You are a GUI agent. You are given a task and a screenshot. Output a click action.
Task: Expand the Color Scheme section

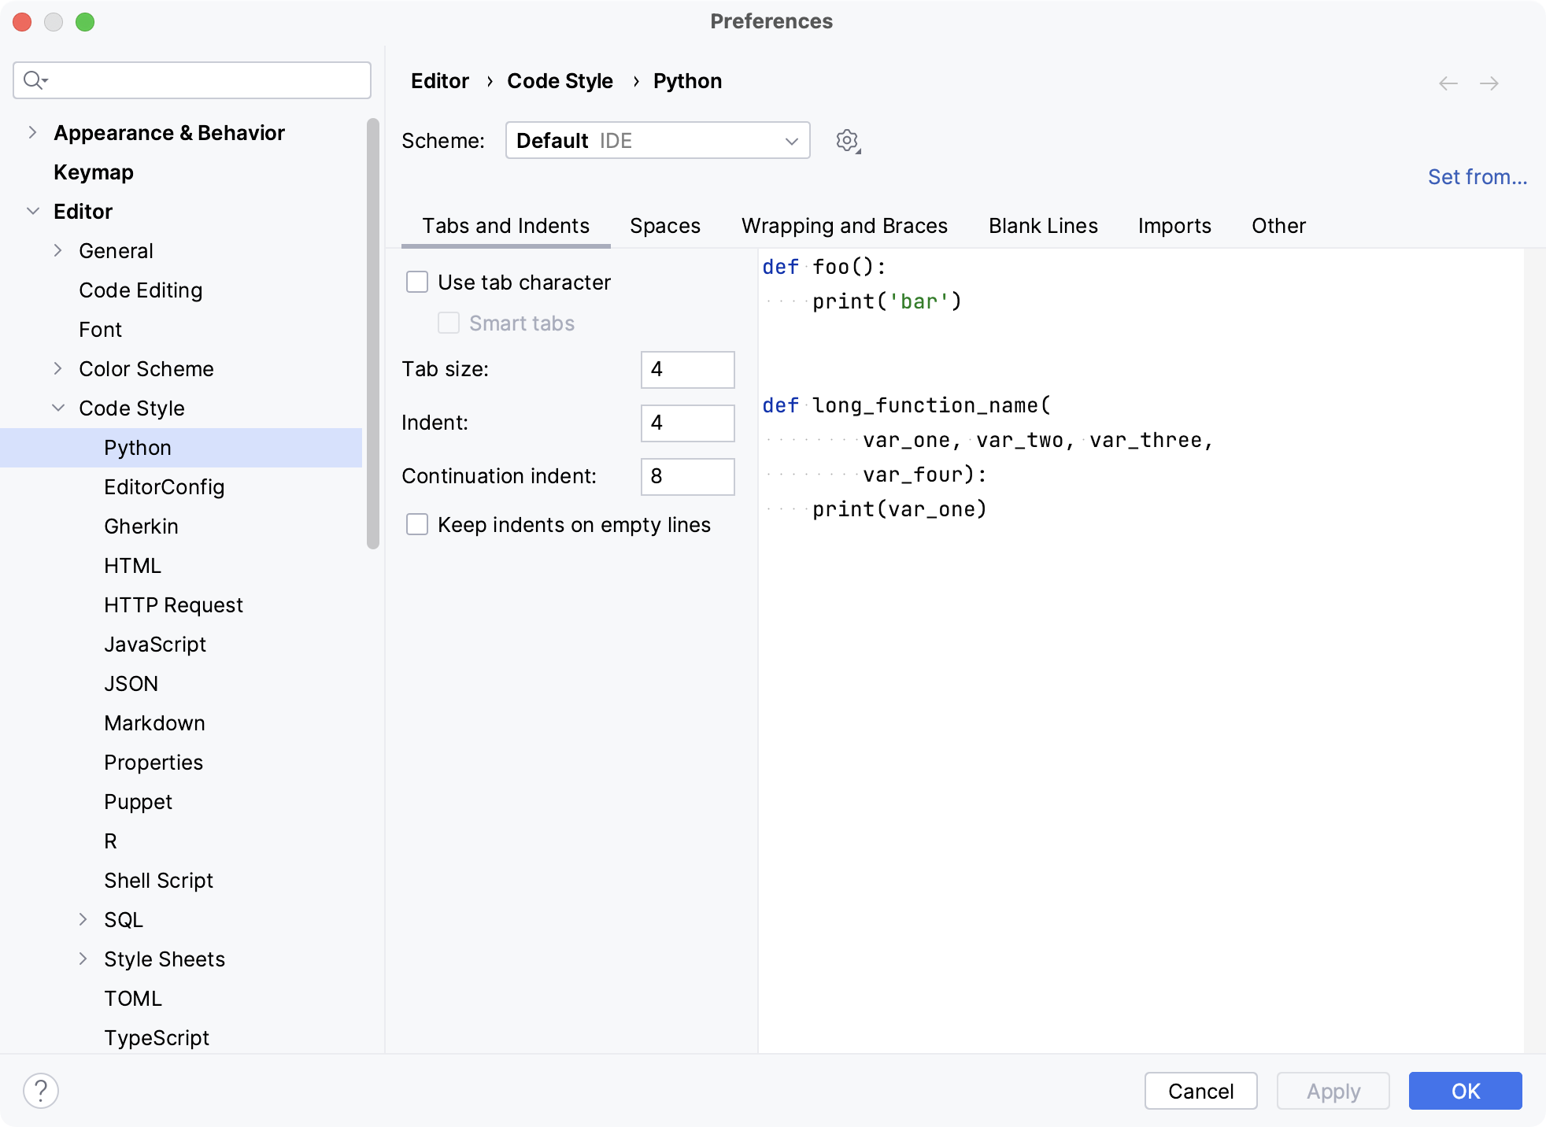coord(61,368)
